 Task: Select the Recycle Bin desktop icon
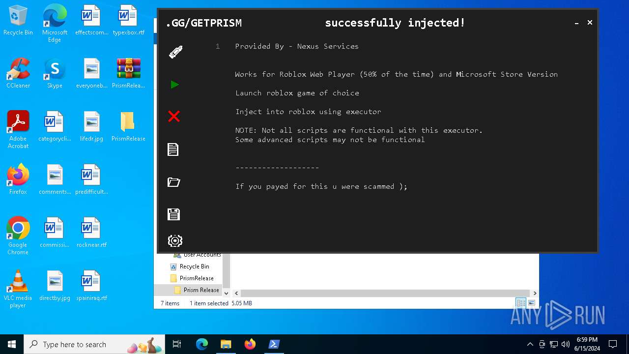pos(18,21)
